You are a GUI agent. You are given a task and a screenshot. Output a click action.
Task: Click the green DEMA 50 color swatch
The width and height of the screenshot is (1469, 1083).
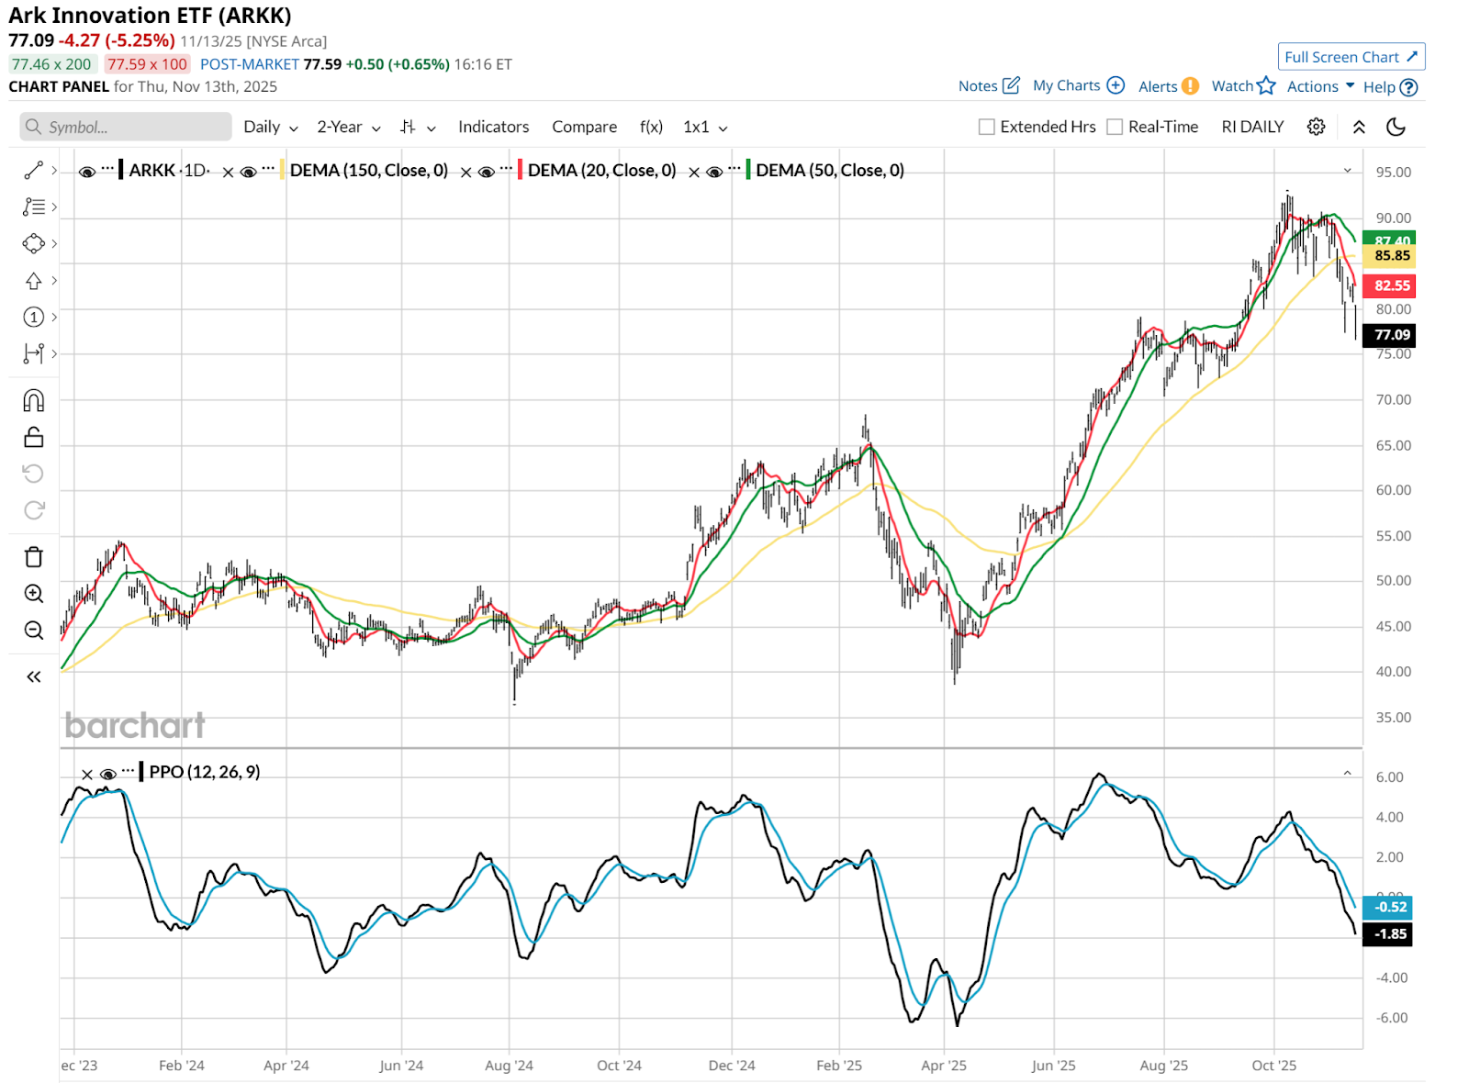click(x=748, y=170)
